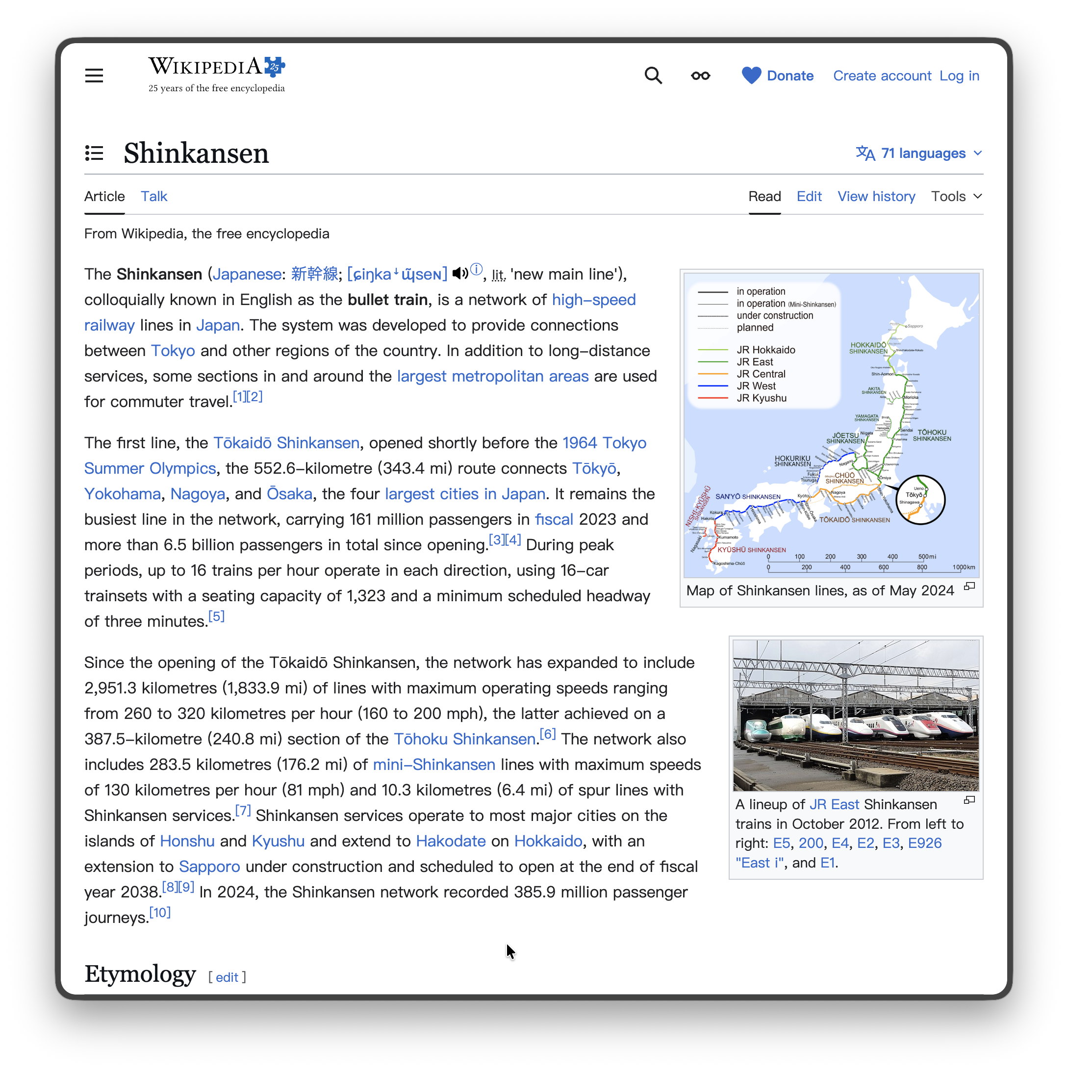Switch to the Talk tab
Viewport: 1068px width, 1073px height.
pyautogui.click(x=154, y=196)
